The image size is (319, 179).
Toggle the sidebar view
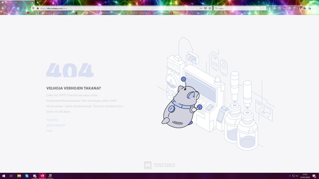pos(280,8)
